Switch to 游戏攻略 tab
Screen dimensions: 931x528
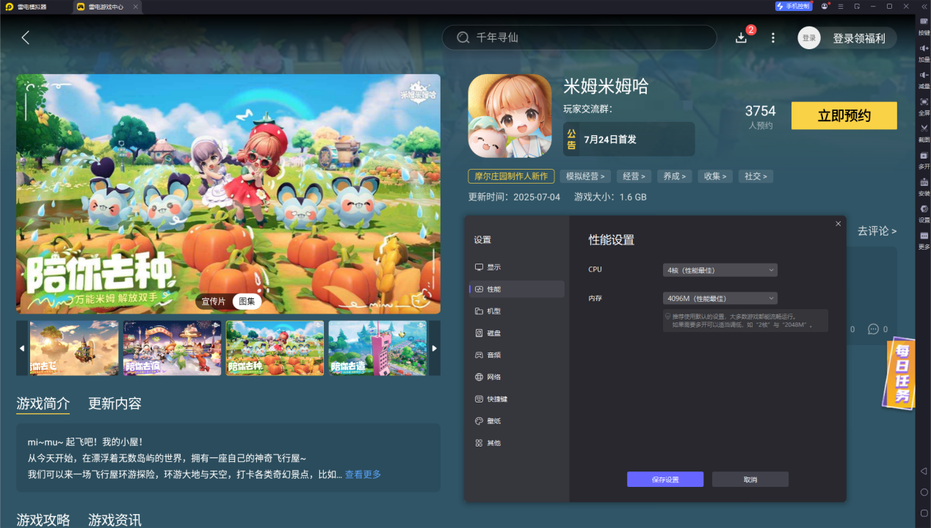pyautogui.click(x=43, y=520)
